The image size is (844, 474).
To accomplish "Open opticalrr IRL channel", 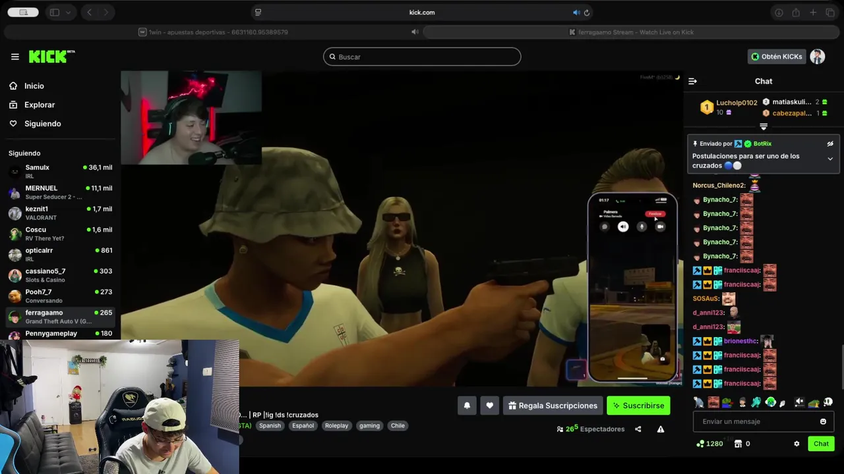I will point(59,254).
